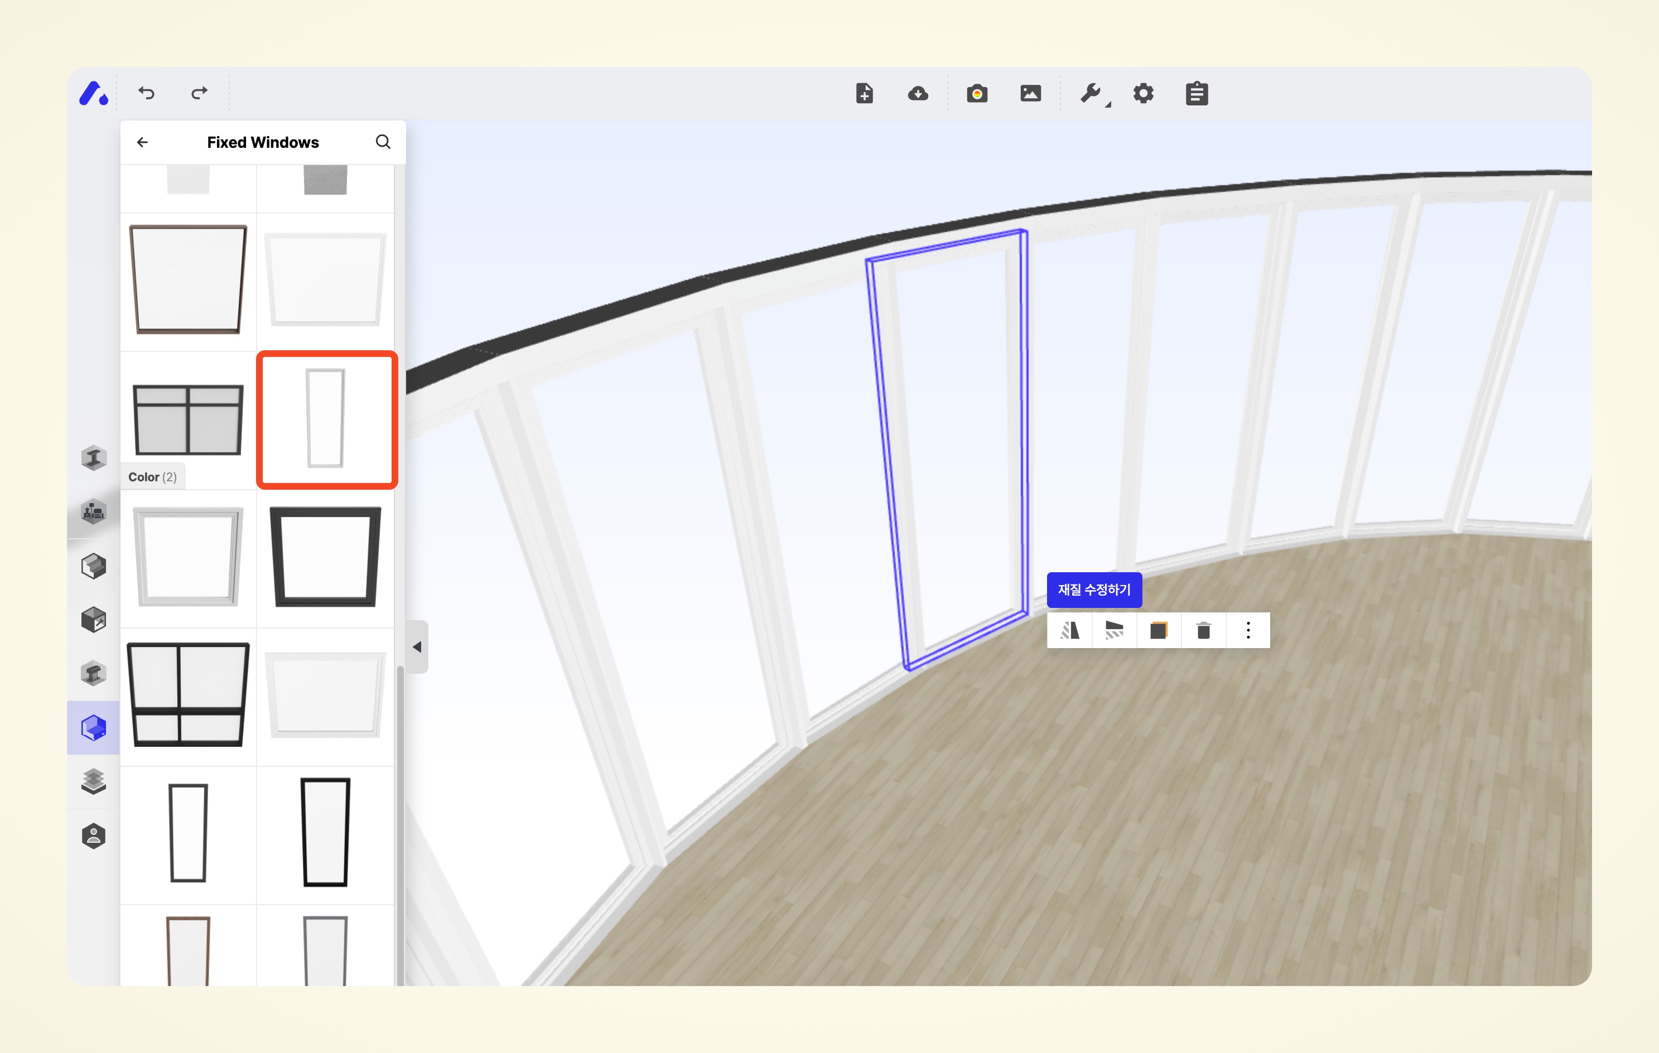Delete the selected window with trash icon
The height and width of the screenshot is (1053, 1659).
pos(1204,630)
